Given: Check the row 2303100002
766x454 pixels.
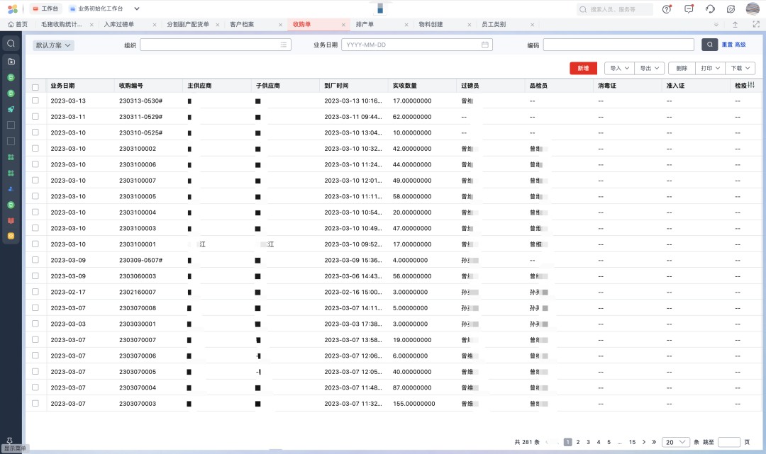Looking at the screenshot, I should (35, 148).
